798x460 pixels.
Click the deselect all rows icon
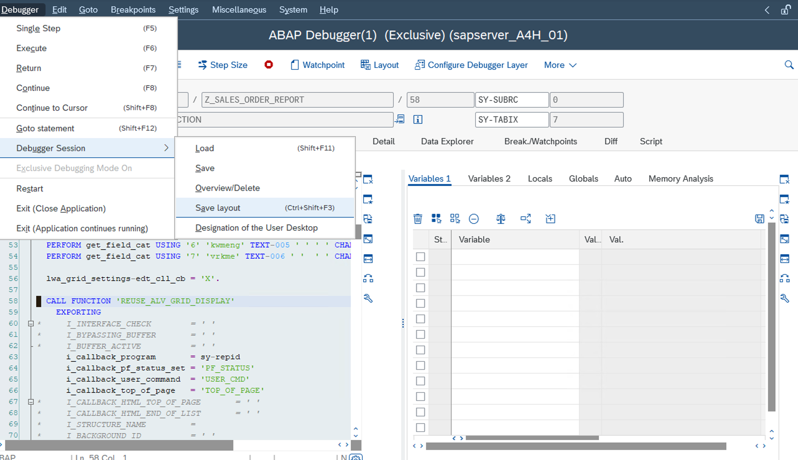click(x=455, y=218)
